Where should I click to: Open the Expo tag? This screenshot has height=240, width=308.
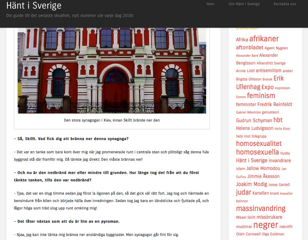pyautogui.click(x=267, y=87)
